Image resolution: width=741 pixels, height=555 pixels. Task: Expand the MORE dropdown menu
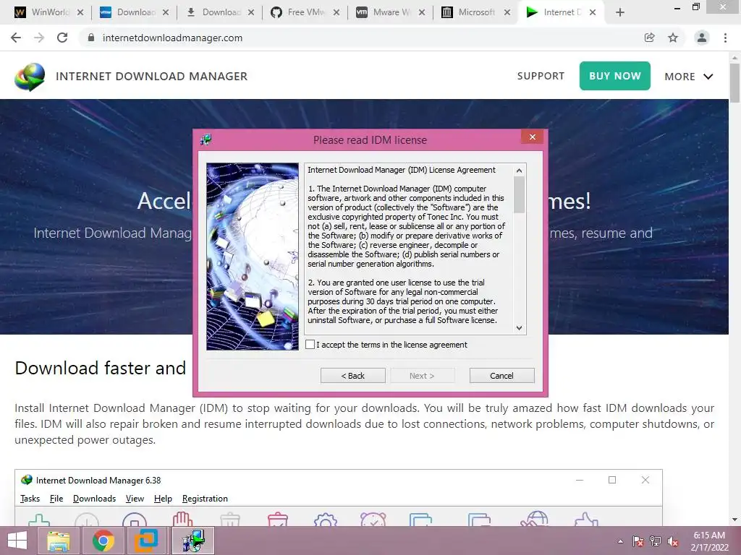(689, 77)
